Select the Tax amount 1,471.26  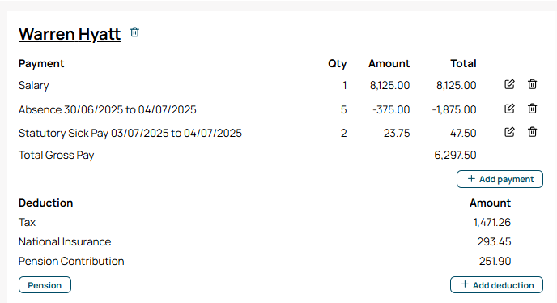[x=492, y=222]
